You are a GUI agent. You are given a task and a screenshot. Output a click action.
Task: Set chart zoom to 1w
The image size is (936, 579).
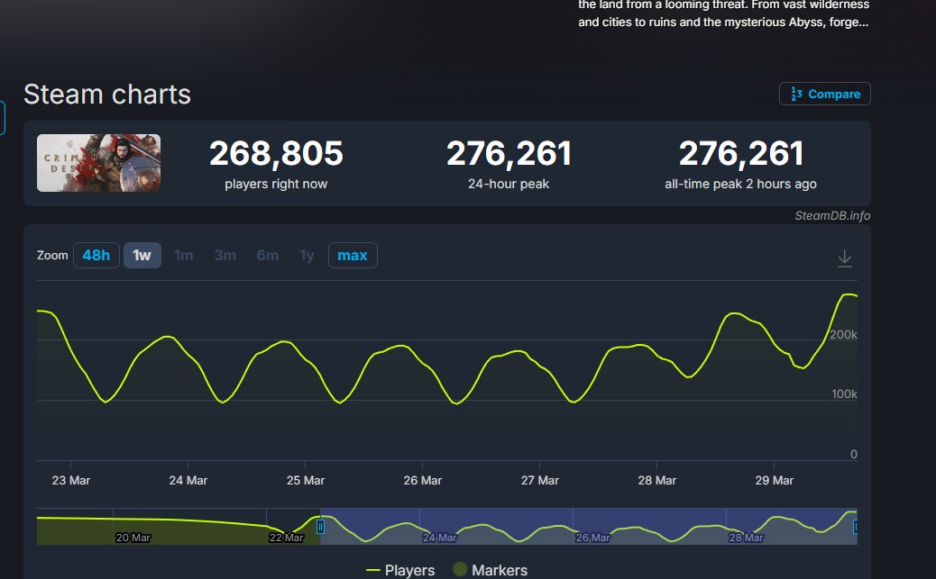click(x=142, y=255)
